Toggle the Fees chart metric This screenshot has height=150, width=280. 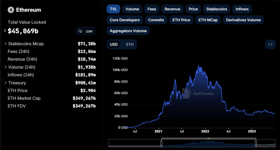tap(152, 9)
